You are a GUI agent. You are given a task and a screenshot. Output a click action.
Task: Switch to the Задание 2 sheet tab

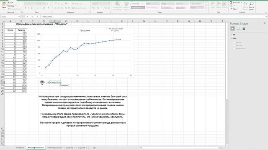[82, 148]
